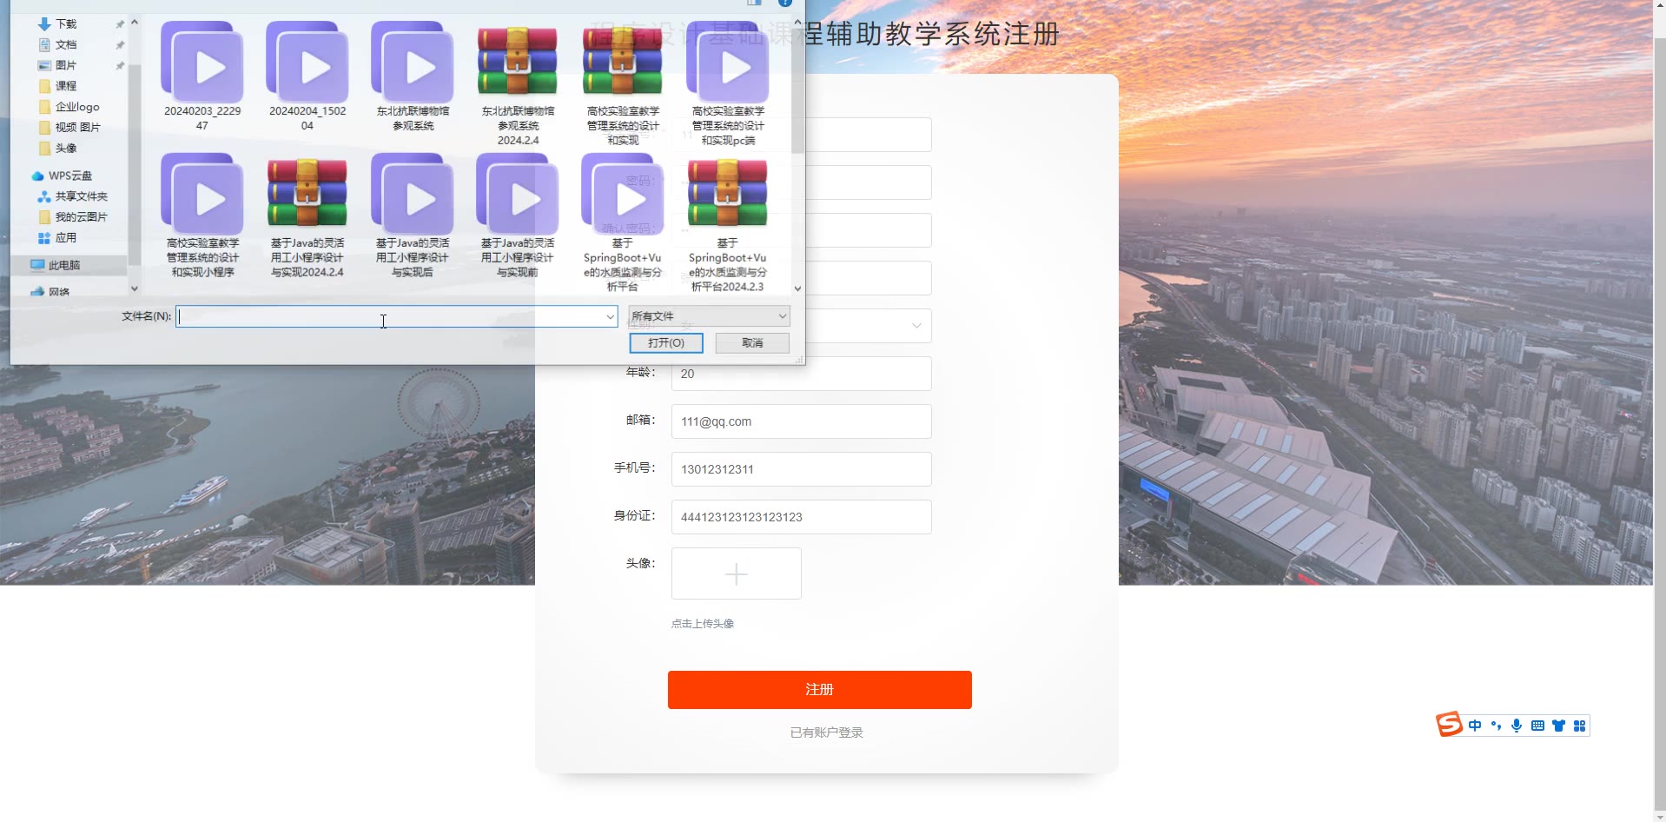Open the Sogou soft keyboard icon

tap(1537, 726)
